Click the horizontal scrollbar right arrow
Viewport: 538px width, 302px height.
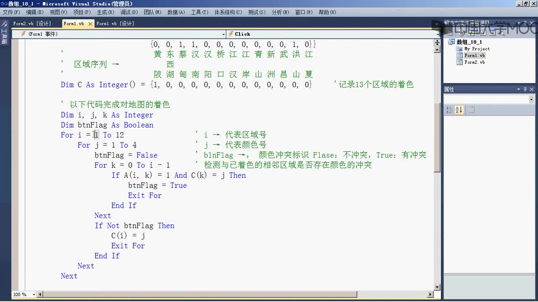431,294
